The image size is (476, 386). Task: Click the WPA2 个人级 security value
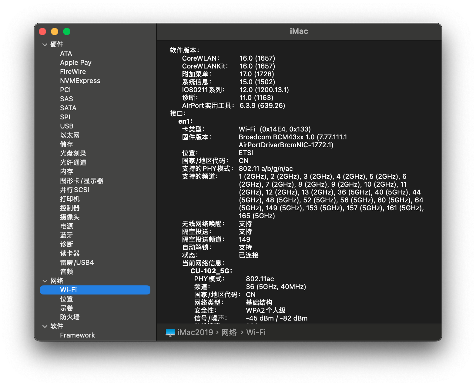tap(266, 311)
